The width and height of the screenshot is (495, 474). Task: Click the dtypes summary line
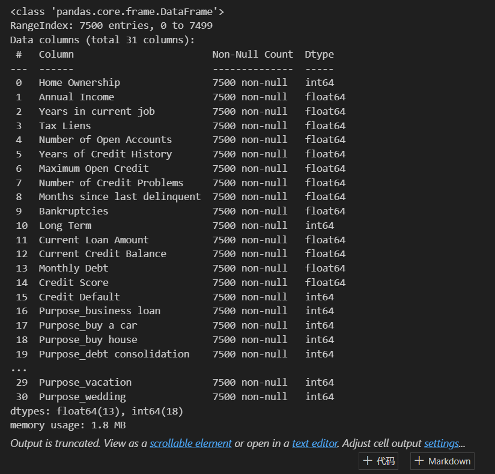pos(72,411)
